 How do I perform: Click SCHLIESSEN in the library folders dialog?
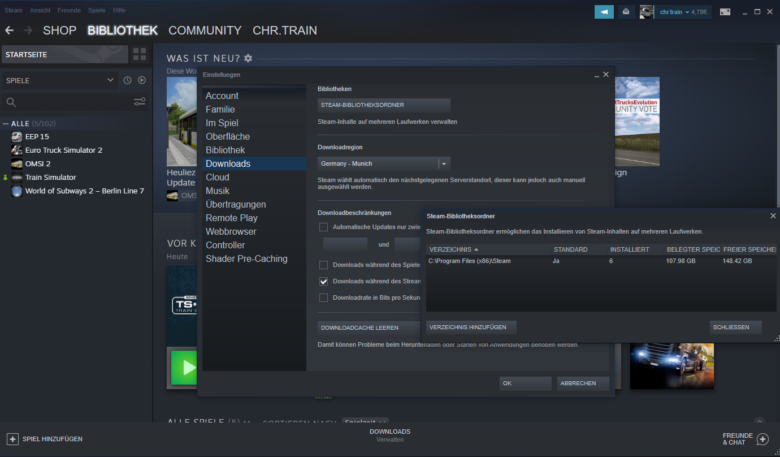(x=735, y=327)
